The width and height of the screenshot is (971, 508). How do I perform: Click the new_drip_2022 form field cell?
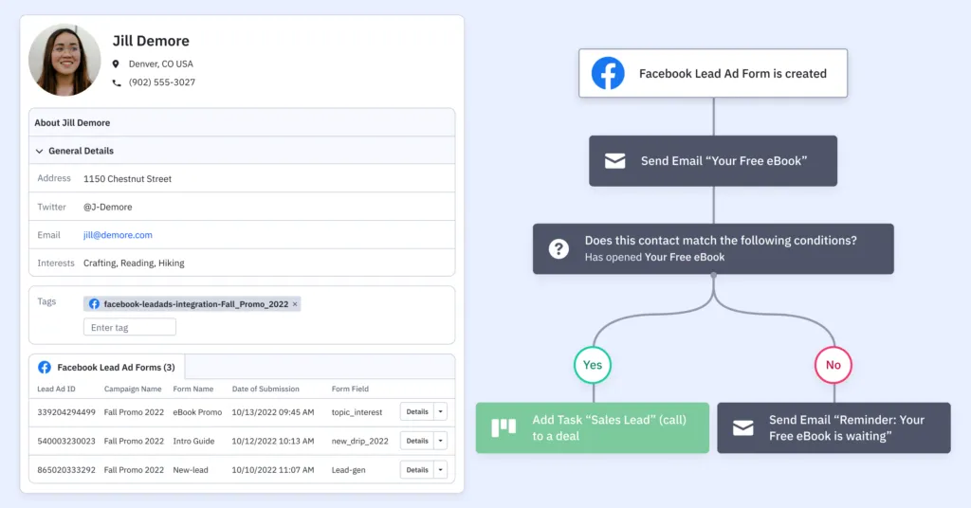[359, 441]
